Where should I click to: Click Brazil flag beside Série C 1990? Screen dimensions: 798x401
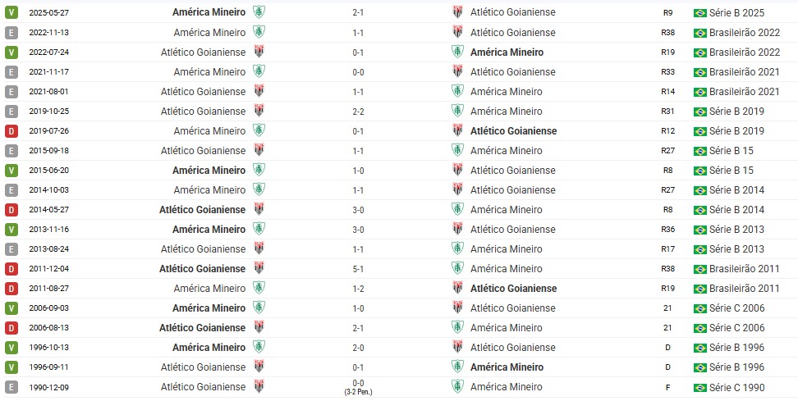point(700,388)
